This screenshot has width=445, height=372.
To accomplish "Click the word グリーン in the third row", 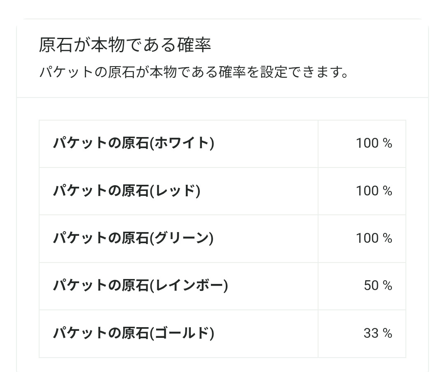I will pyautogui.click(x=182, y=238).
